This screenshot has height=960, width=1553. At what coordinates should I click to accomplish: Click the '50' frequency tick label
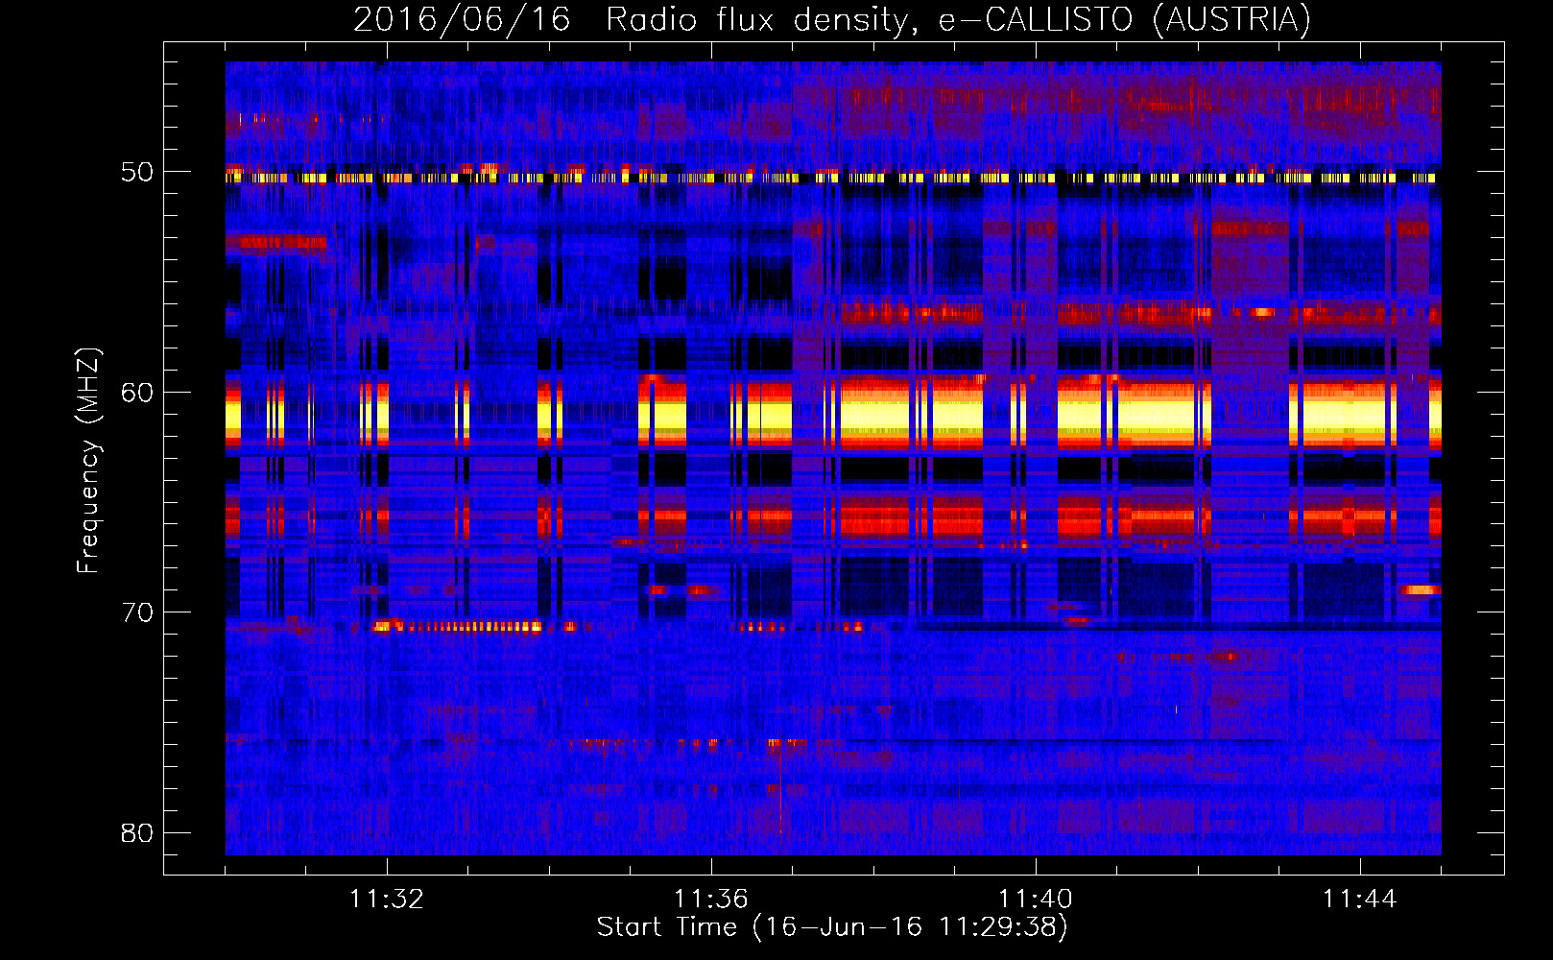point(137,172)
